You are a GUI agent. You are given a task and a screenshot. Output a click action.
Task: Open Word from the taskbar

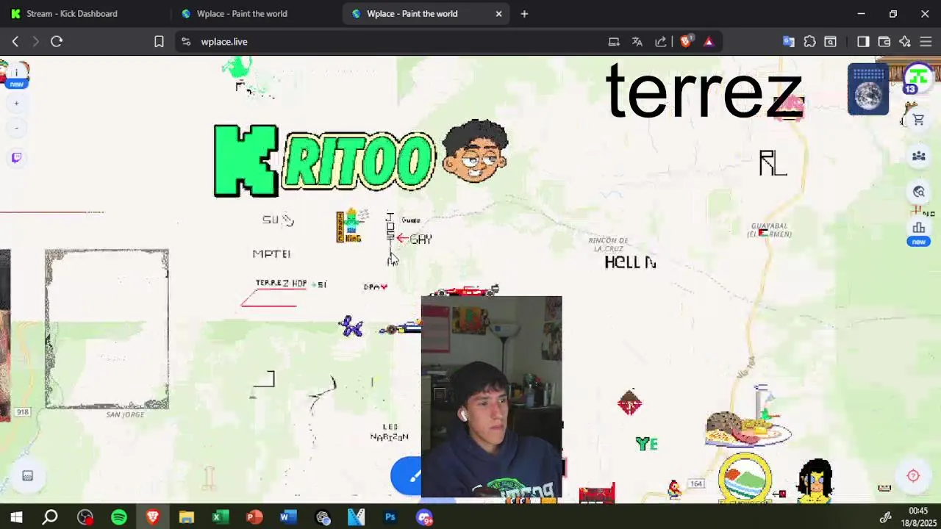click(x=288, y=517)
